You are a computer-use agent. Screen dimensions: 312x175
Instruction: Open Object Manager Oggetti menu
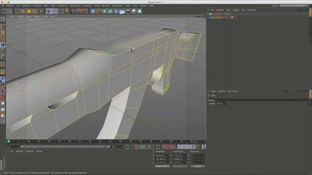click(x=236, y=10)
